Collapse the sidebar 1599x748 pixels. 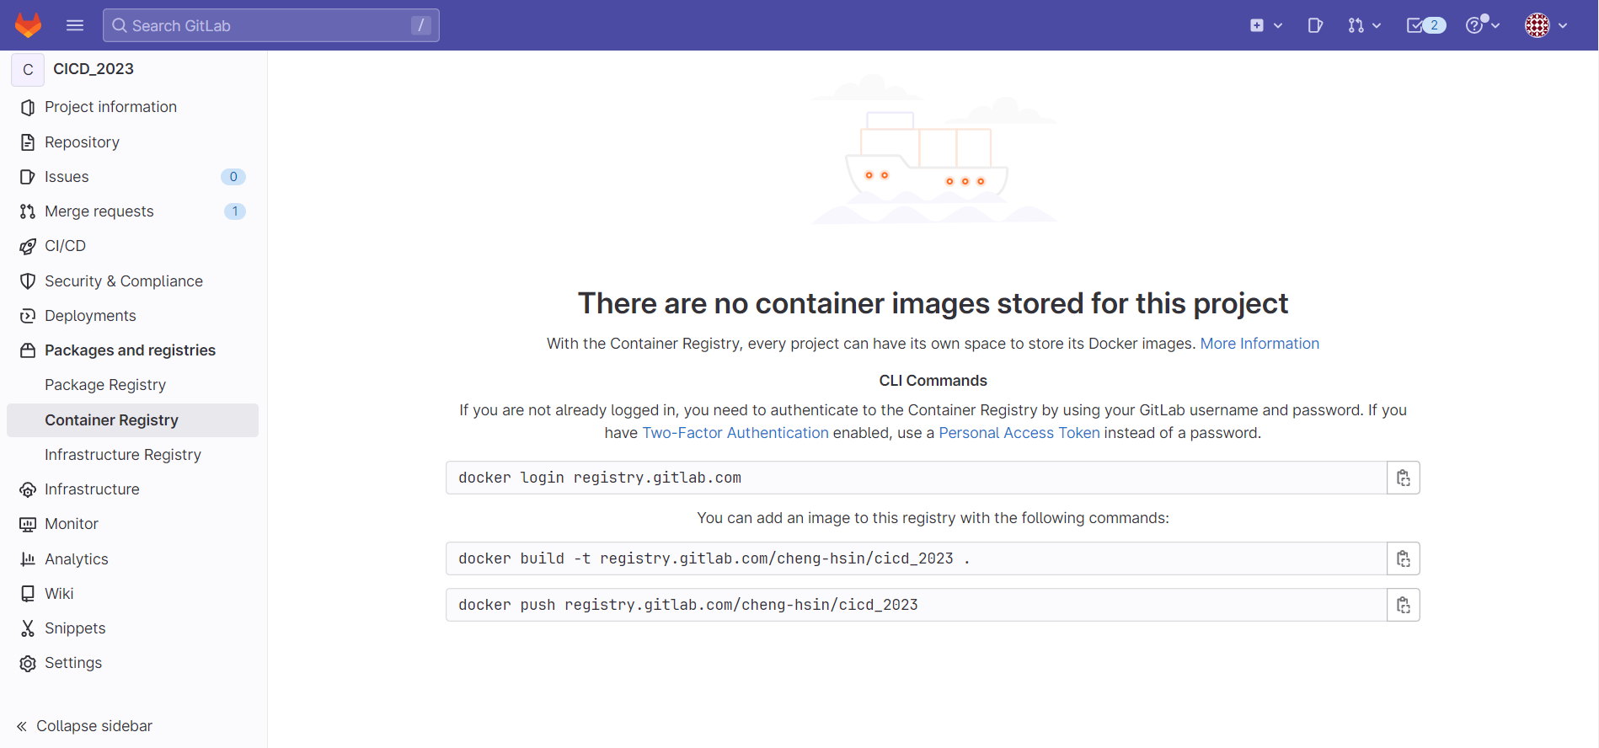[84, 726]
